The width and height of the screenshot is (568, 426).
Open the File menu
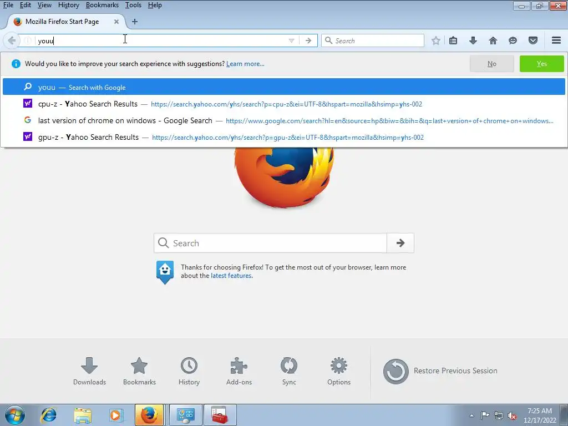[8, 5]
